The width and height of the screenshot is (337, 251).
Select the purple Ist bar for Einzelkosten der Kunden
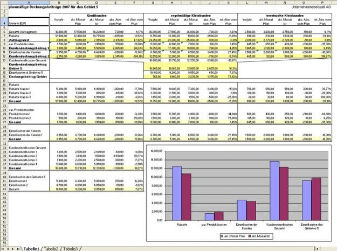[251, 211]
